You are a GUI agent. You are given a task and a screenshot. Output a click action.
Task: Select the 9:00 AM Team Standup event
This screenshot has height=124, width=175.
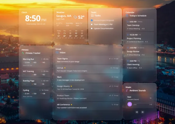click(x=140, y=25)
